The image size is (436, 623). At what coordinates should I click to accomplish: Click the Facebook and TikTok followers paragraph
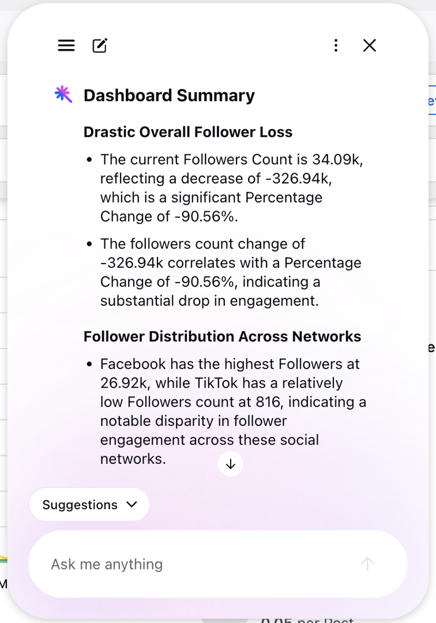click(233, 411)
